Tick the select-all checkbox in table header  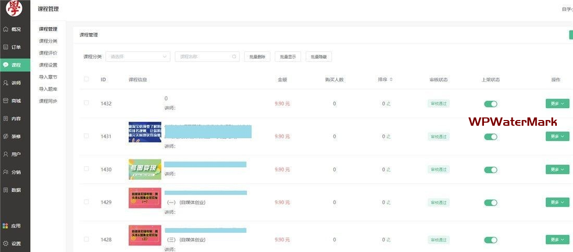(86, 79)
